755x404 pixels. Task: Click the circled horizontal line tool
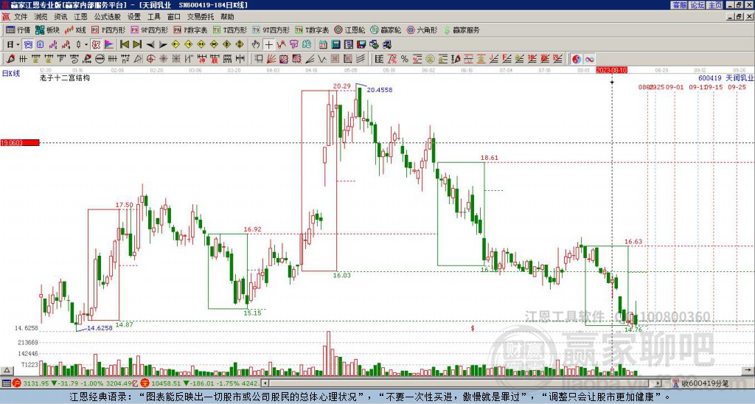point(100,59)
